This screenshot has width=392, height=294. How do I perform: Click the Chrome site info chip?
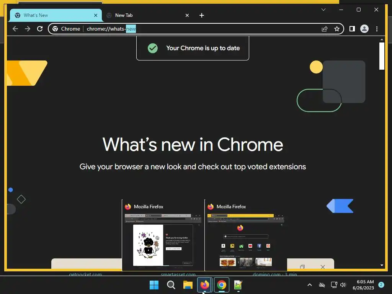coord(66,29)
